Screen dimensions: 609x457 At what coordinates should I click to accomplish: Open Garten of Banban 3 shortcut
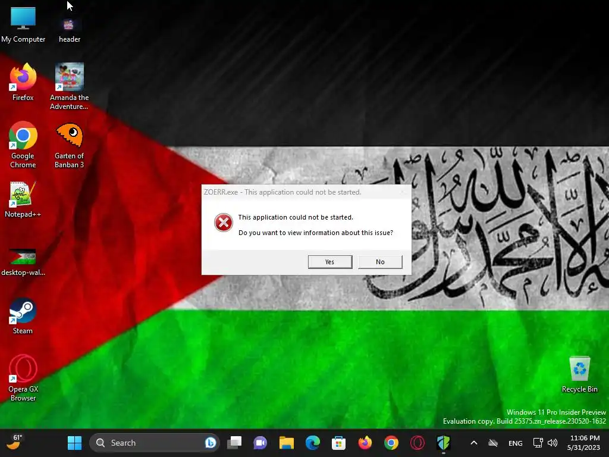[69, 145]
